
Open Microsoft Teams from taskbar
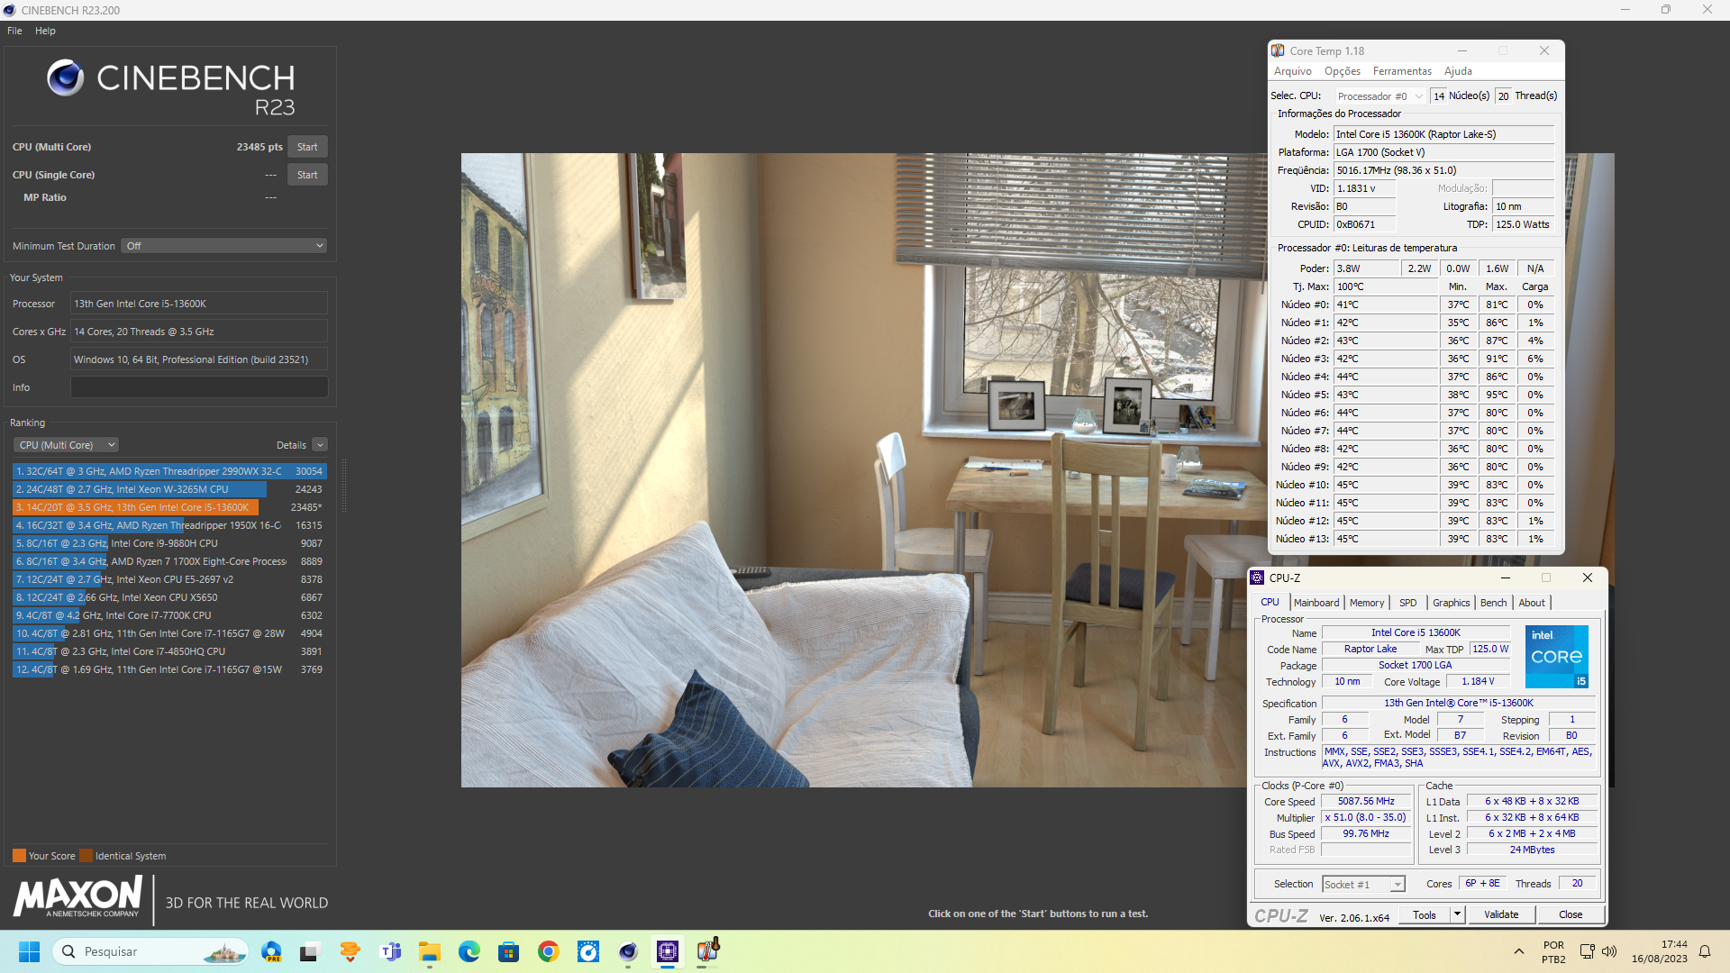tap(390, 951)
